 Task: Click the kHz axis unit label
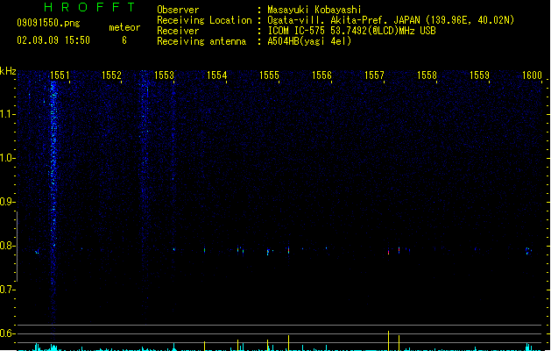pyautogui.click(x=8, y=71)
